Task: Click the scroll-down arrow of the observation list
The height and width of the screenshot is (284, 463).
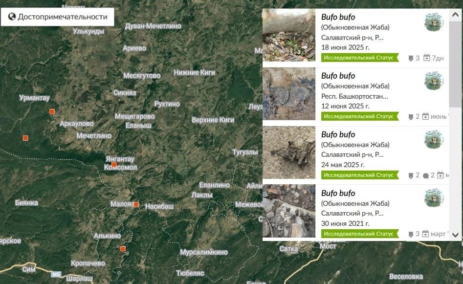Action: (x=455, y=235)
